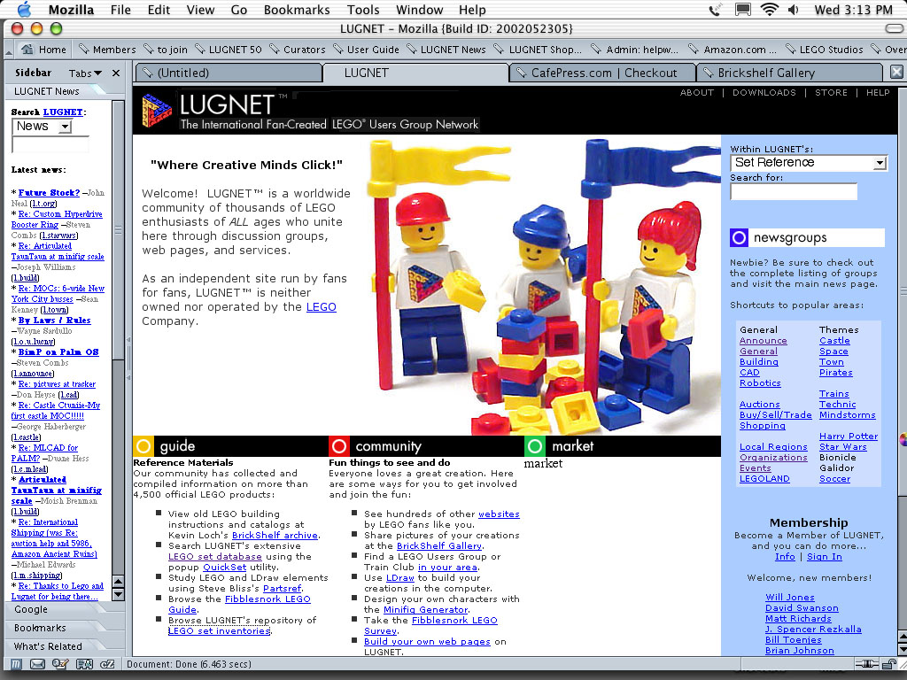Open the LEGO Studios bookmark
Image resolution: width=907 pixels, height=680 pixels.
pyautogui.click(x=825, y=50)
